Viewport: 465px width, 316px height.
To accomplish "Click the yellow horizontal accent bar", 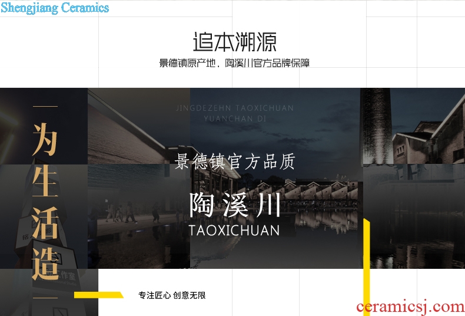I will coord(99,295).
